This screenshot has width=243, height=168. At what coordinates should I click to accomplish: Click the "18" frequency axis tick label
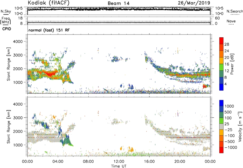point(20,18)
